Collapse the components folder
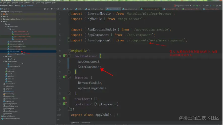Screen dimensions: 224x125 (6, 27)
